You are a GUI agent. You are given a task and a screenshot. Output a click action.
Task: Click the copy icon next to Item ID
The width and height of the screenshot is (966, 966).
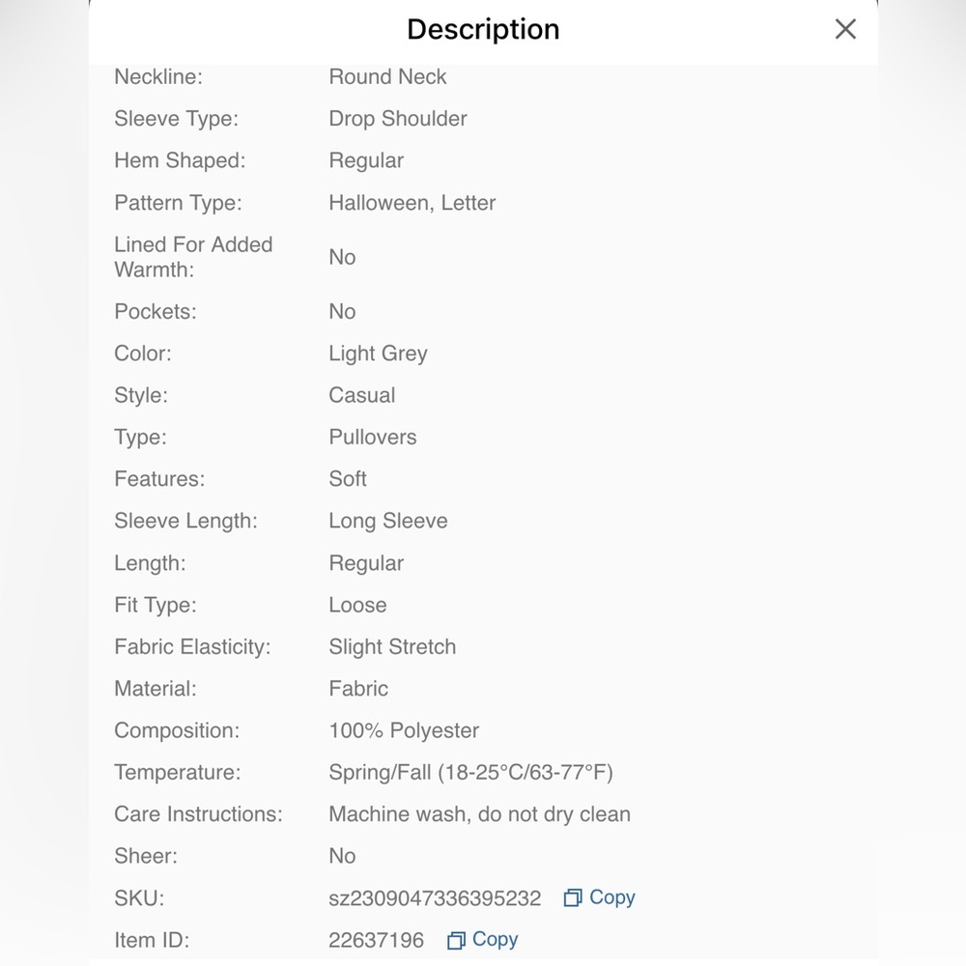pos(456,940)
